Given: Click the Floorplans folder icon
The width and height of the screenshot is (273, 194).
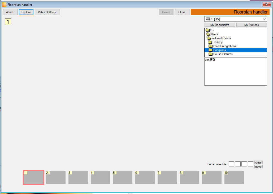Looking at the screenshot, I should point(210,50).
